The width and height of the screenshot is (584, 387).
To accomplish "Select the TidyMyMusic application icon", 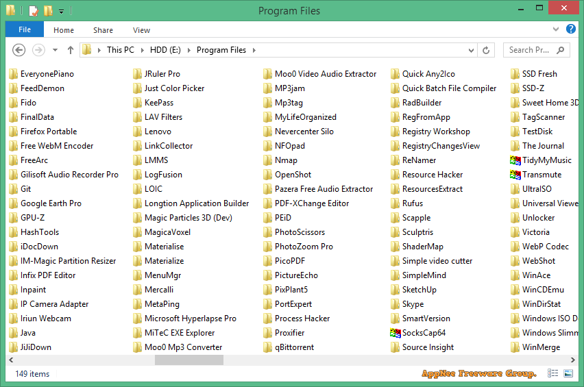I will point(515,160).
